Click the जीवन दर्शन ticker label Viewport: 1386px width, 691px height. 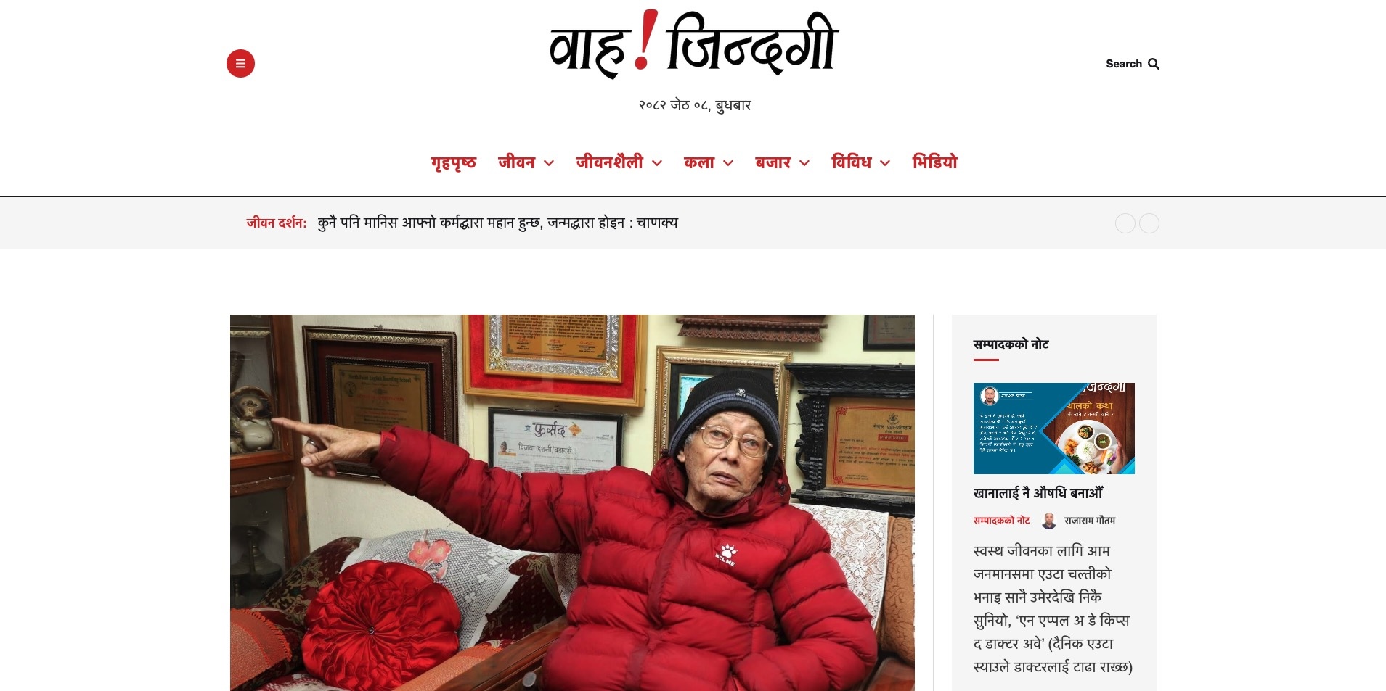[276, 223]
